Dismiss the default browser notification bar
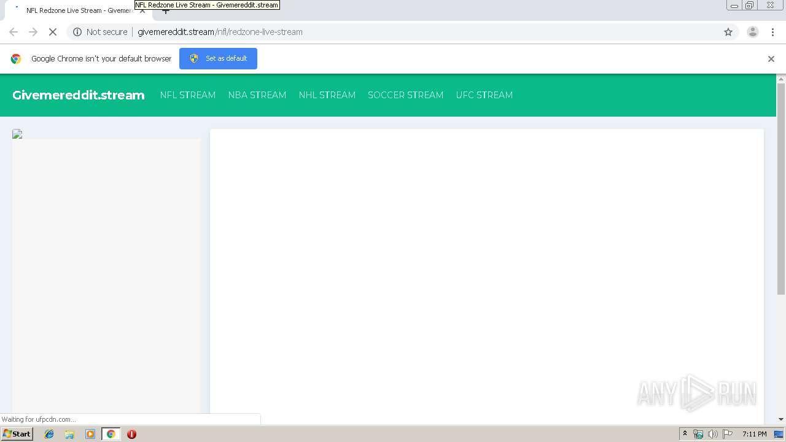Screen dimensions: 786x442 tap(771, 59)
